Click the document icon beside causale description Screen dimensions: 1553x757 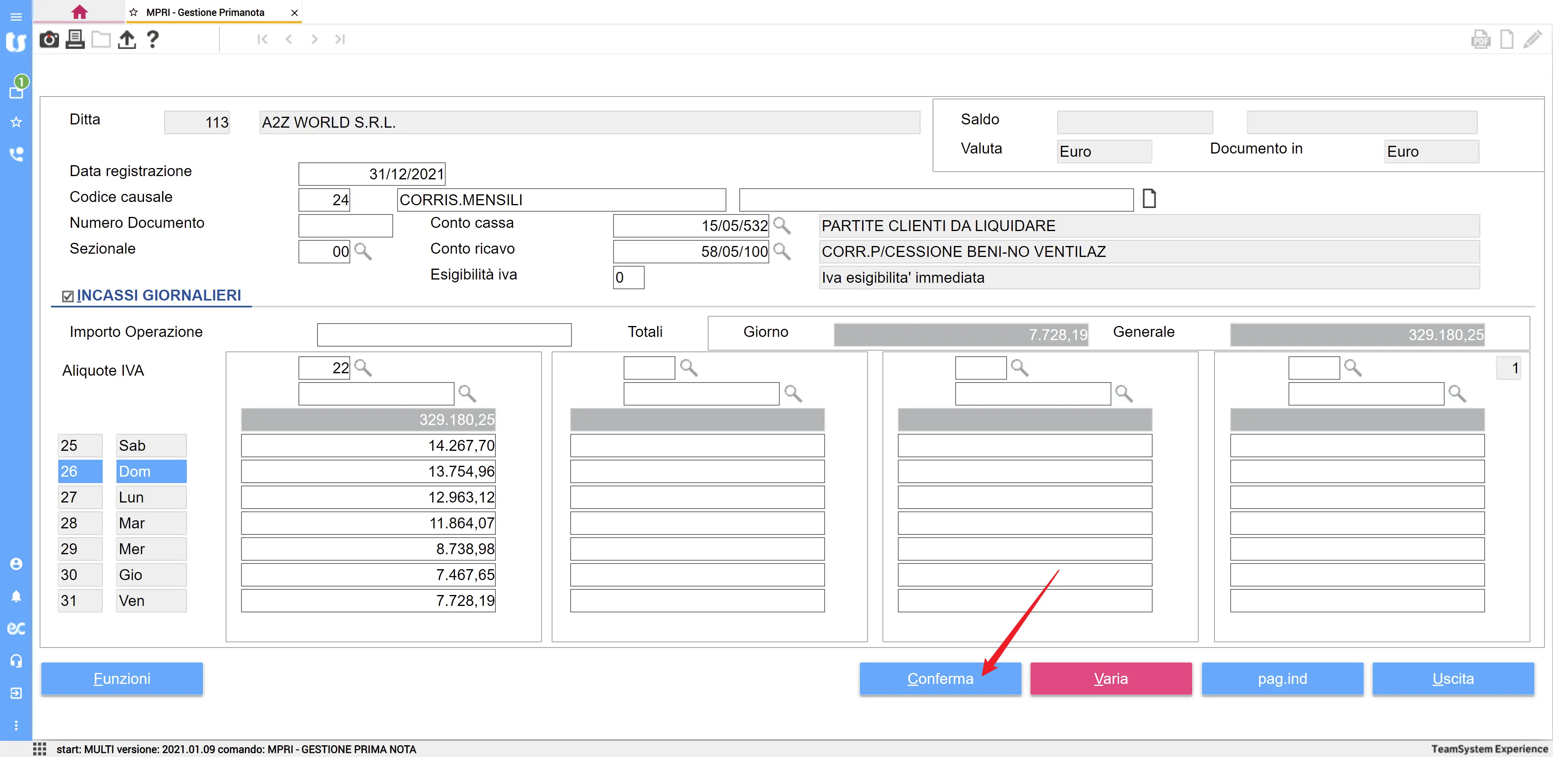point(1149,199)
